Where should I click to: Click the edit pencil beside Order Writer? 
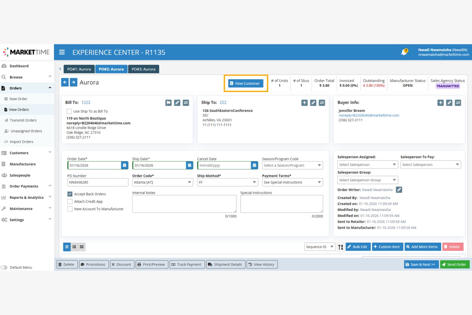[x=399, y=190]
